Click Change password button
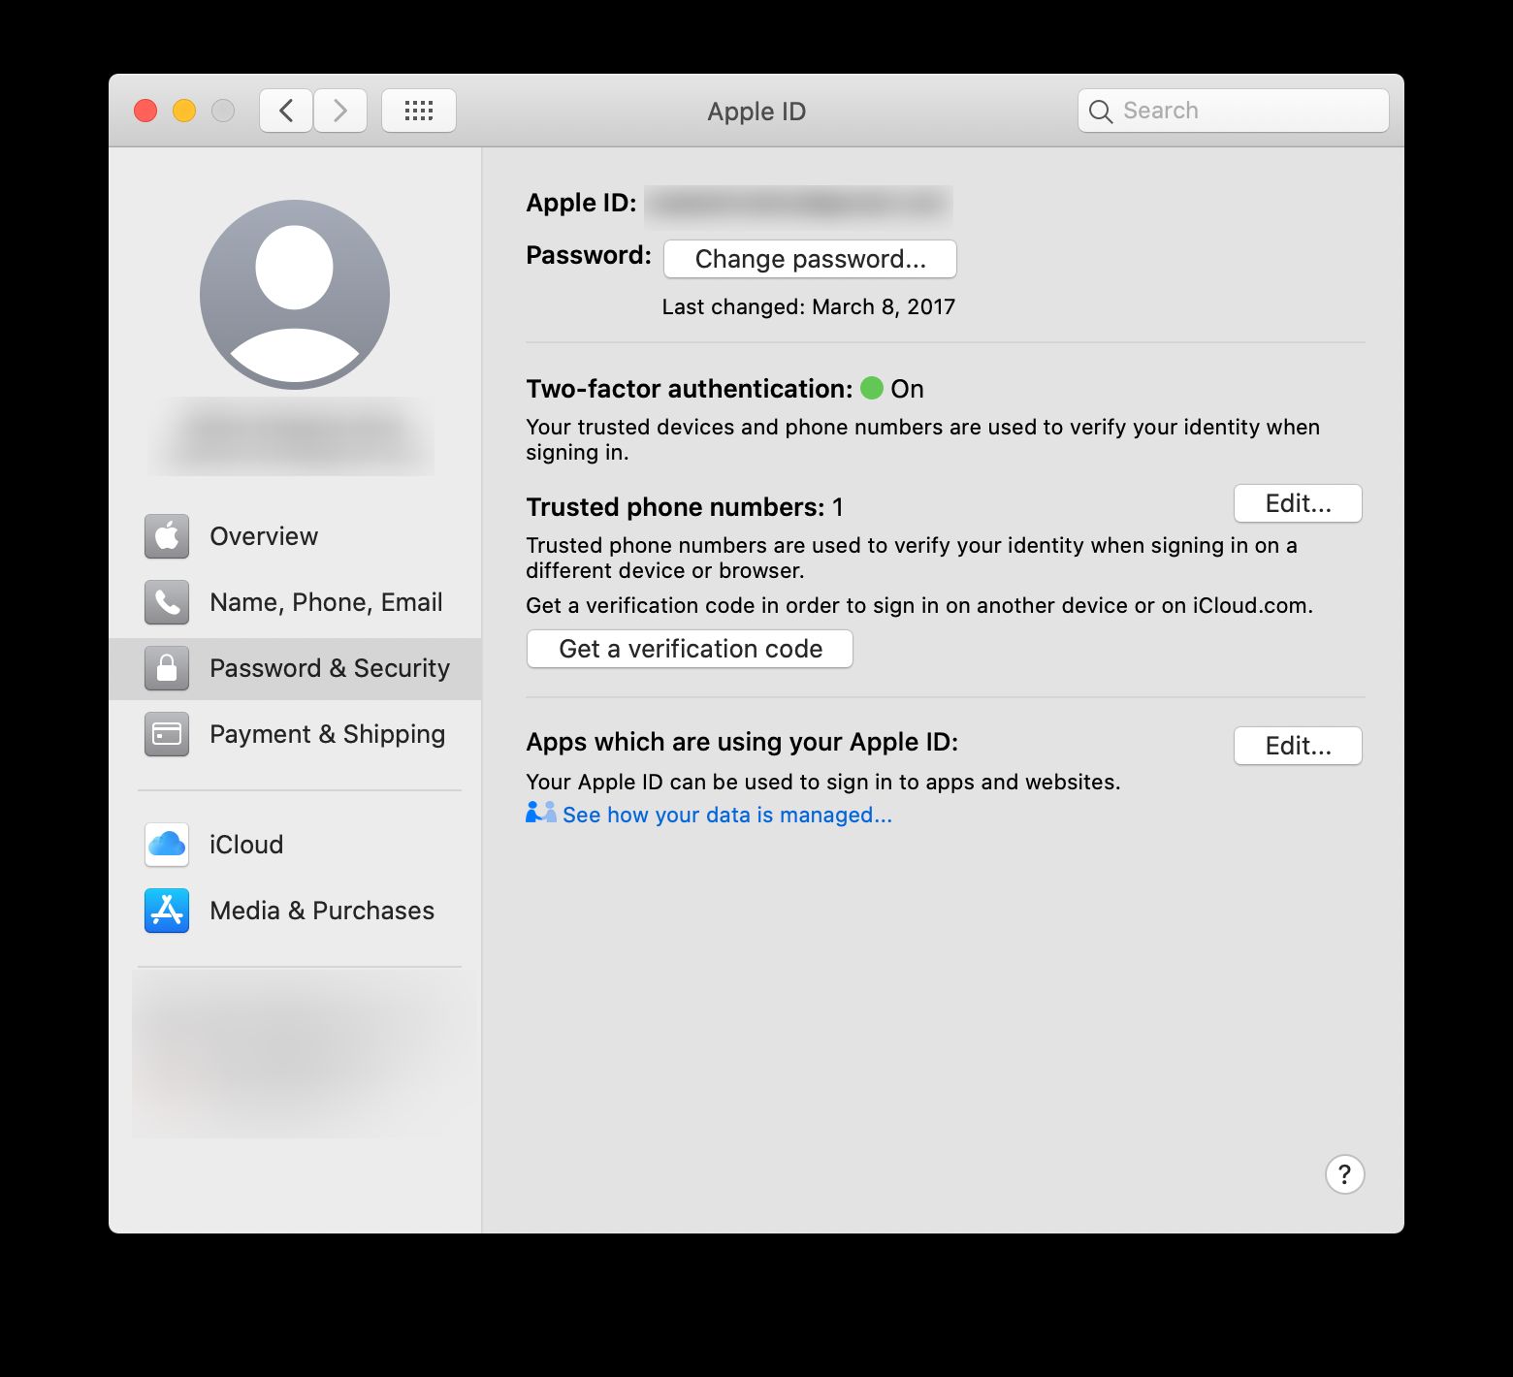Screen dimensions: 1513x1377 pyautogui.click(x=809, y=258)
